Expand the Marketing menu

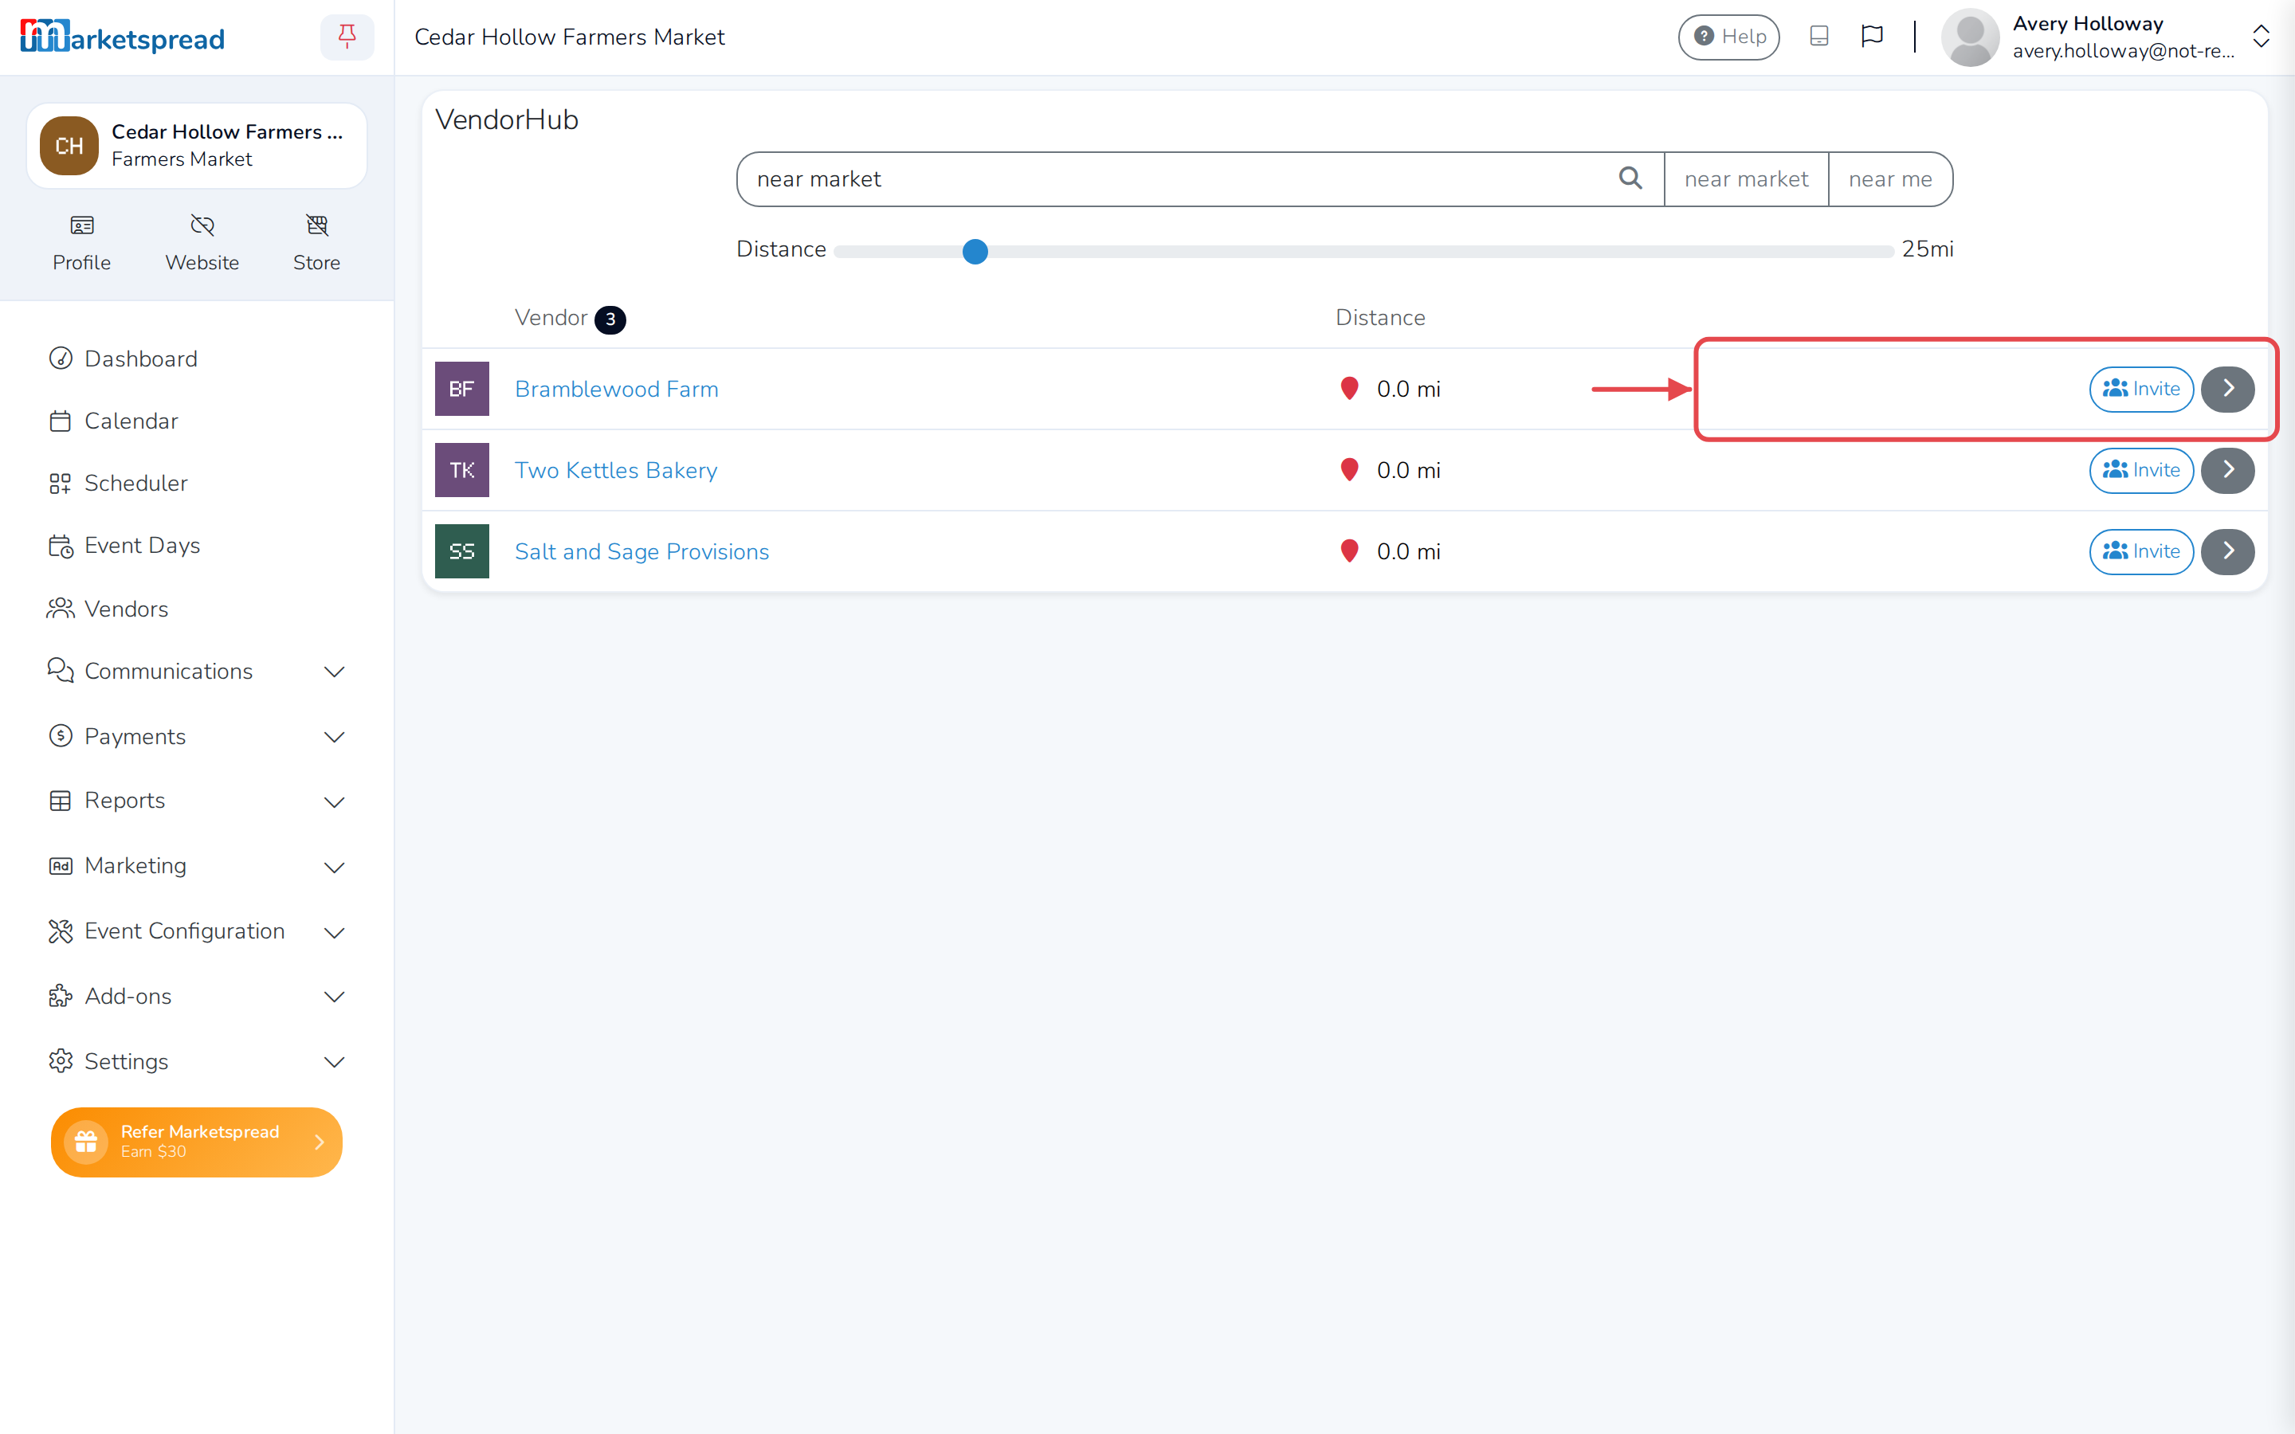pos(196,866)
